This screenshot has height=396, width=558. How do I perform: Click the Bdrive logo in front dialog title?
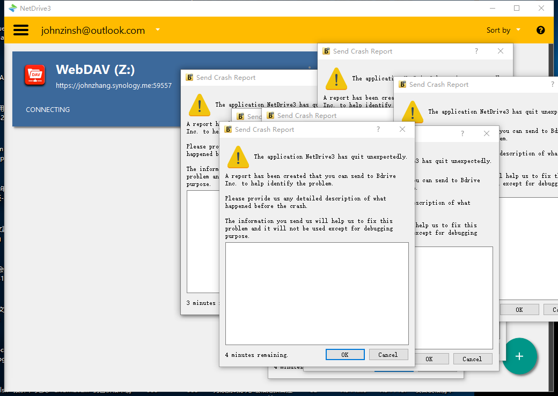click(228, 129)
